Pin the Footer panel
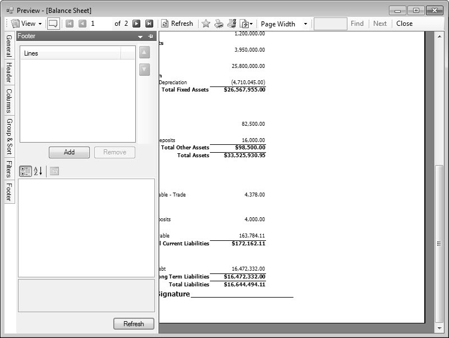 [x=150, y=36]
